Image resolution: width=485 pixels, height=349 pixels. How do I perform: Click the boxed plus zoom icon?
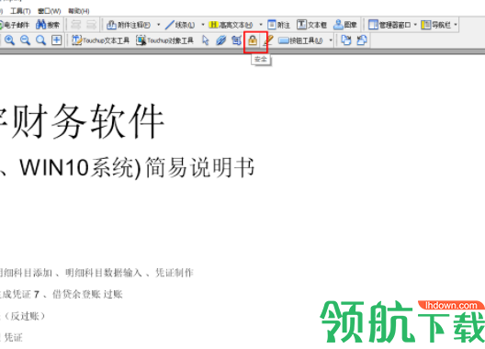tap(56, 40)
